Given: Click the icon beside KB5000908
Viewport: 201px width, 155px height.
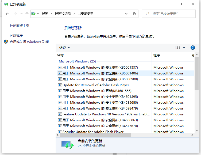Looking at the screenshot, I should tap(60, 79).
